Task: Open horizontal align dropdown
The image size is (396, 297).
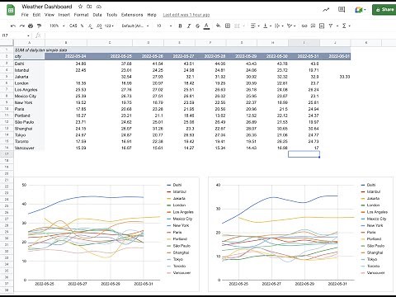Action: (x=255, y=26)
